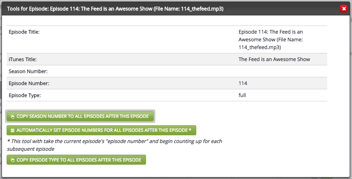
Task: Click Automatically Set Episode Numbers button
Action: (x=101, y=130)
